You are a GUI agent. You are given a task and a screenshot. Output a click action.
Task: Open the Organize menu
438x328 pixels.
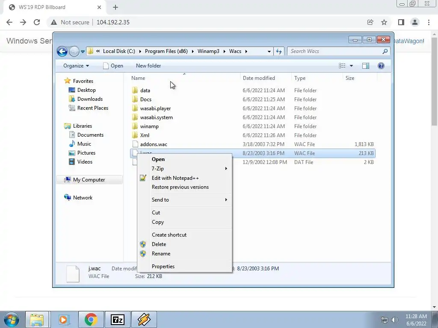[76, 66]
